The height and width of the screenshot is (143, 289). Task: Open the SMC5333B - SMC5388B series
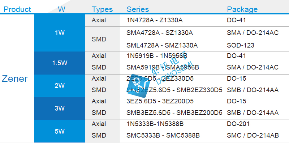click(x=163, y=135)
